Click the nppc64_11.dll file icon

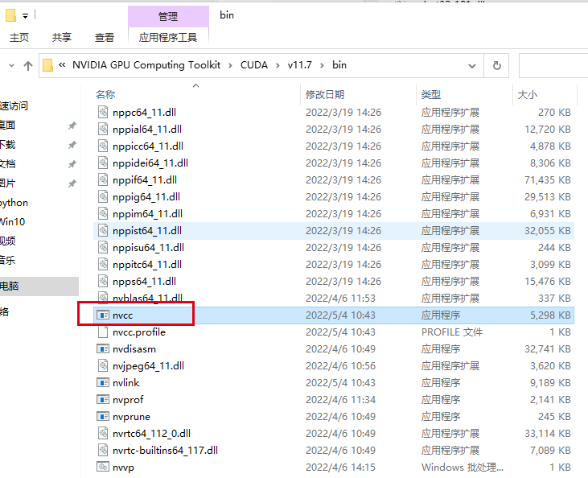tap(103, 112)
